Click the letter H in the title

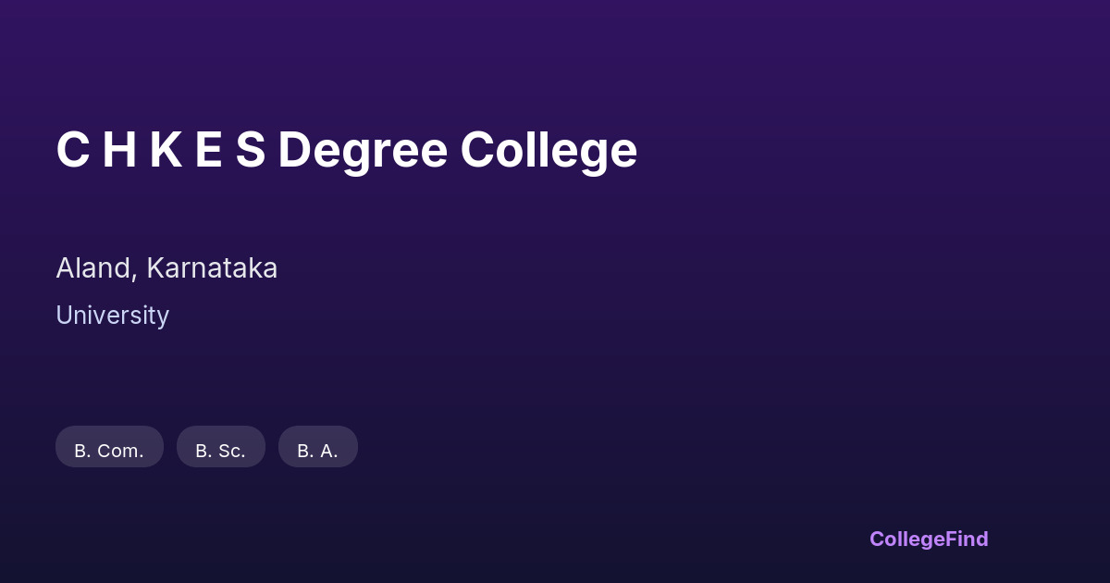(x=119, y=150)
